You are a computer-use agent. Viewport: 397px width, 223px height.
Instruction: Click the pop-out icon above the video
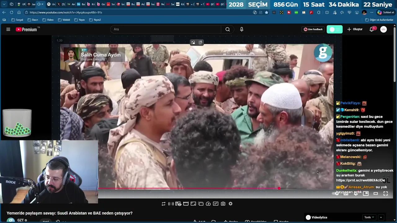click(x=193, y=42)
